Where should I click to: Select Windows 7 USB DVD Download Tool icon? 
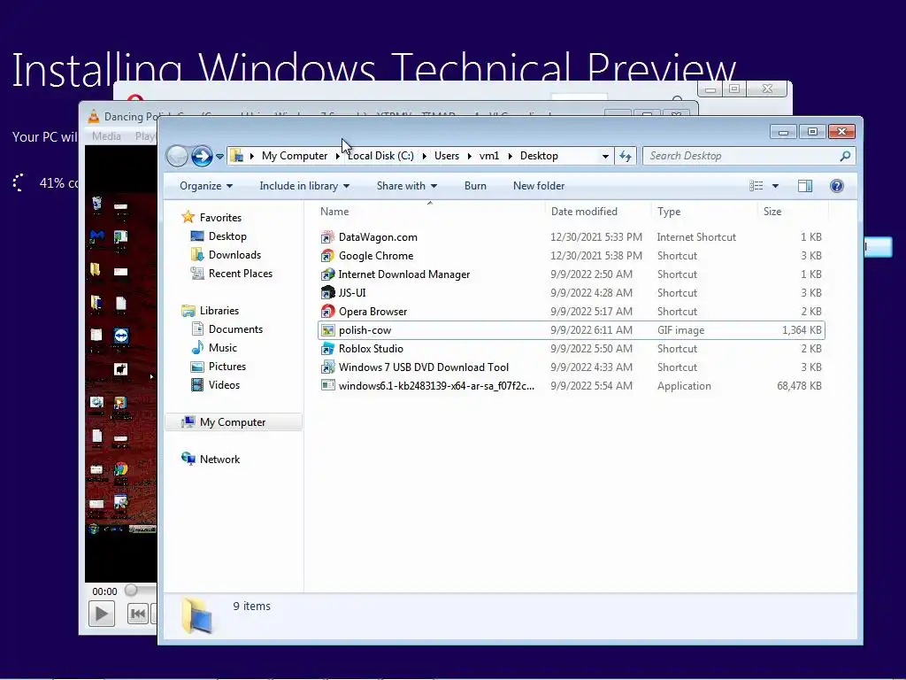tap(327, 367)
